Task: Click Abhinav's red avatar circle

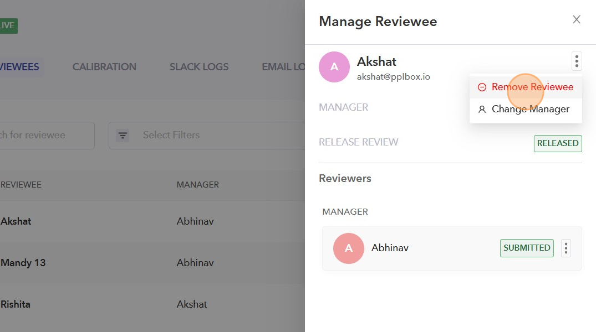Action: pos(349,248)
